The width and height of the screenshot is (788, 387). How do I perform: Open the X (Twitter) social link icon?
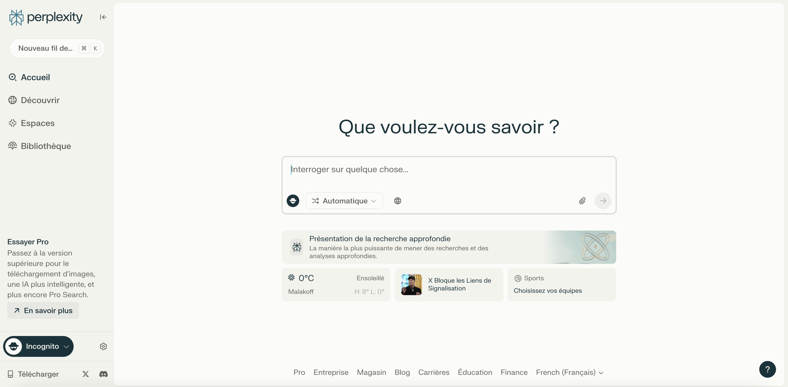(x=85, y=374)
